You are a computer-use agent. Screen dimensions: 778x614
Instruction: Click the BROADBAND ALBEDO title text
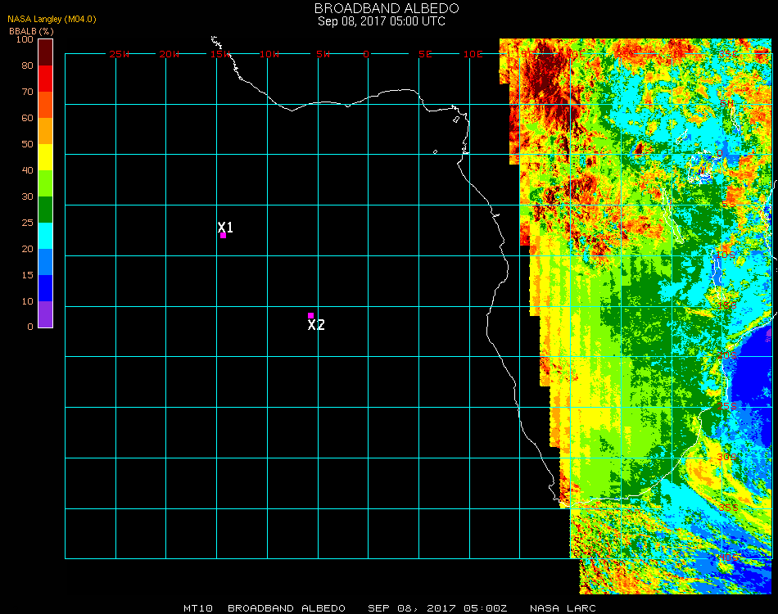coord(381,8)
